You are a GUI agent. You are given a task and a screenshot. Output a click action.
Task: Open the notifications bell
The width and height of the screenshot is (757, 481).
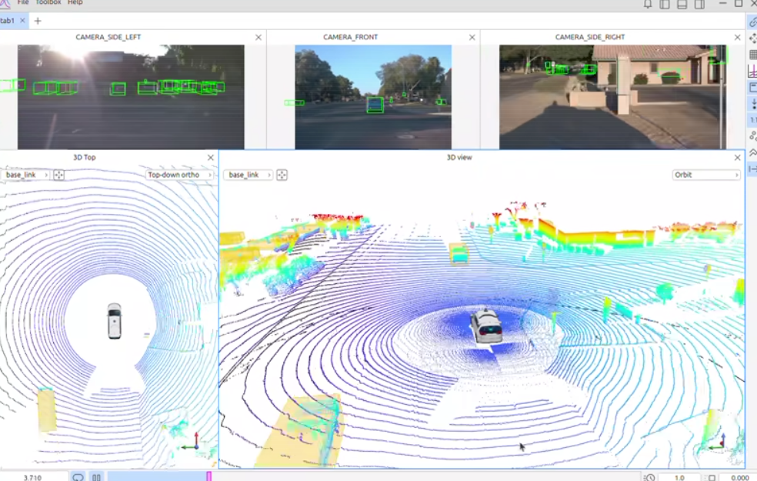pyautogui.click(x=648, y=4)
